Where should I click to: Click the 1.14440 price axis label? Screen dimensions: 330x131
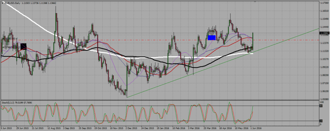(x=324, y=27)
